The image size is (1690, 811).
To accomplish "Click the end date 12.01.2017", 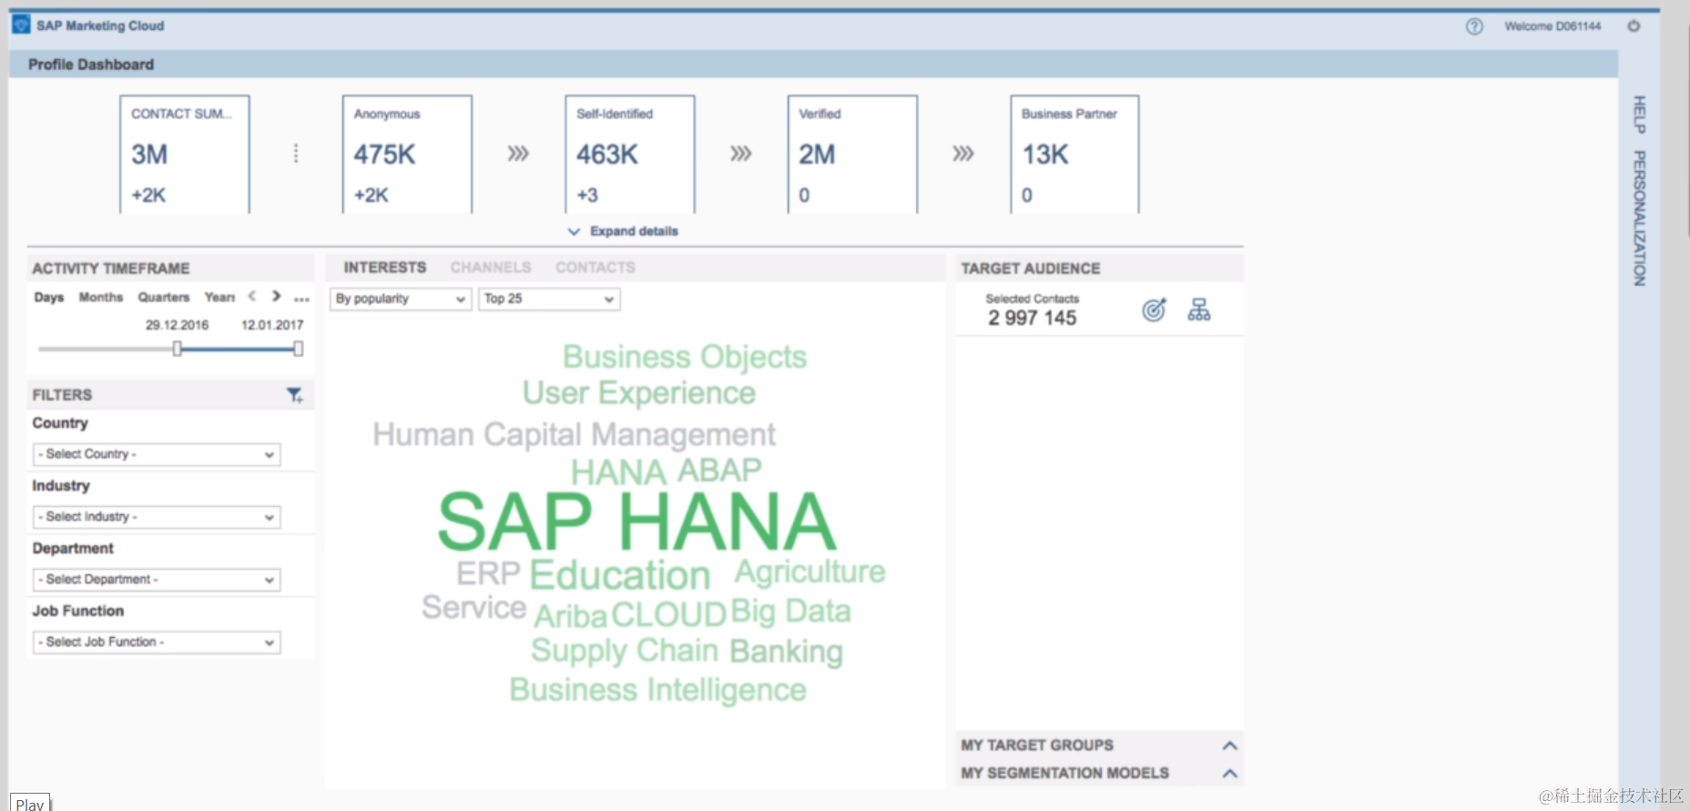I will pos(272,325).
